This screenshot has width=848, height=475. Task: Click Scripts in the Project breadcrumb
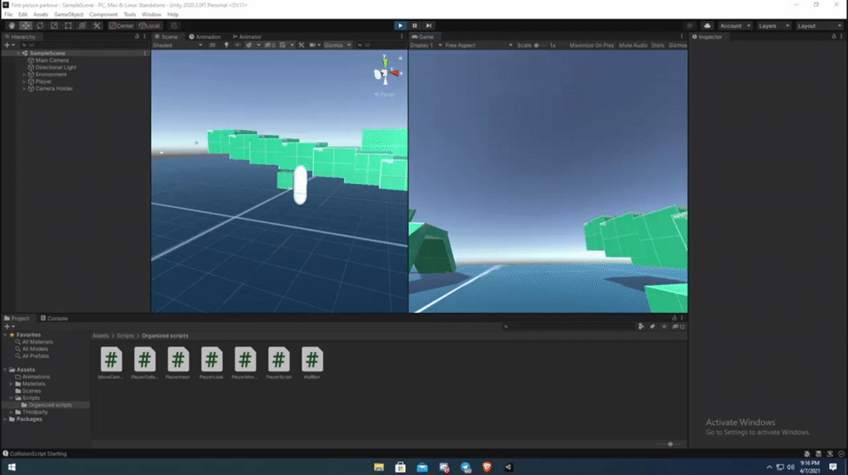coord(125,336)
